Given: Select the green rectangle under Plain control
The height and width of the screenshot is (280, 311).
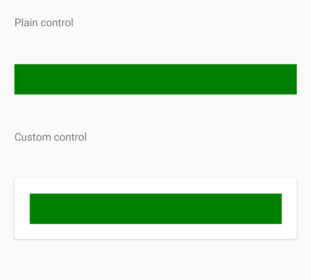Looking at the screenshot, I should point(155,79).
